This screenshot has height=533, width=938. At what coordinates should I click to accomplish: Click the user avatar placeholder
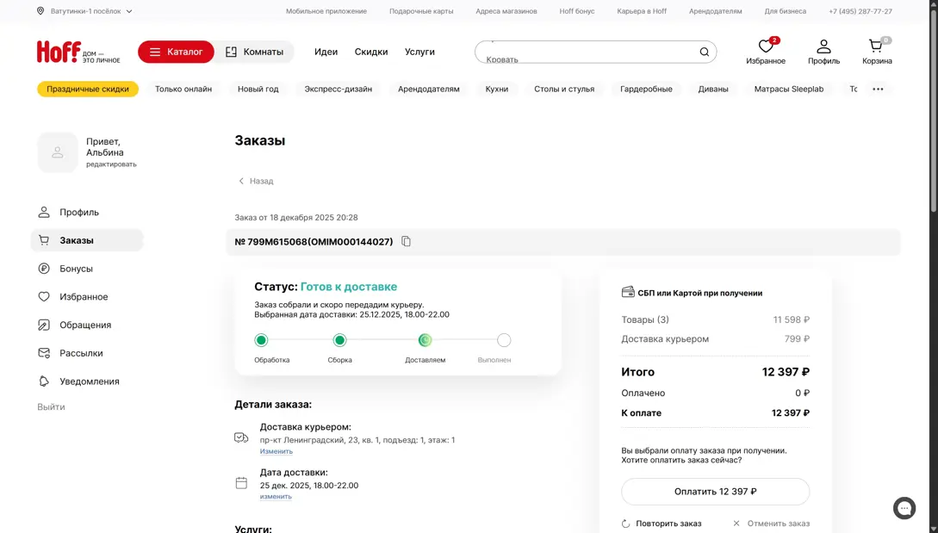58,152
